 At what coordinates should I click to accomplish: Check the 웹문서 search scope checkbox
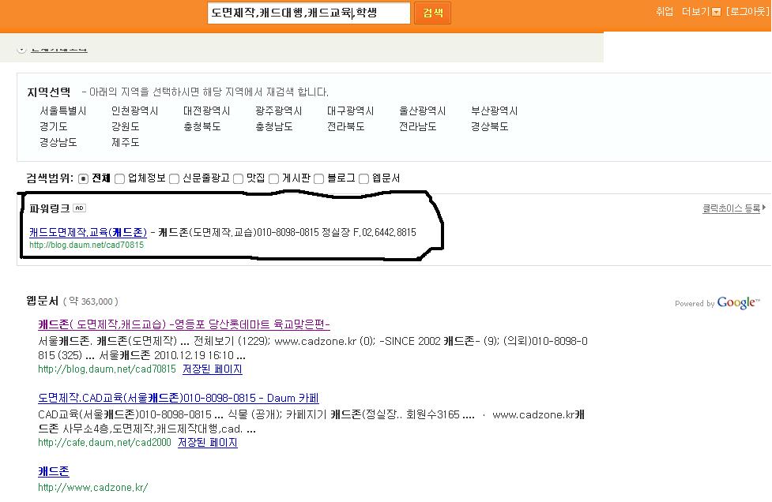(x=363, y=179)
